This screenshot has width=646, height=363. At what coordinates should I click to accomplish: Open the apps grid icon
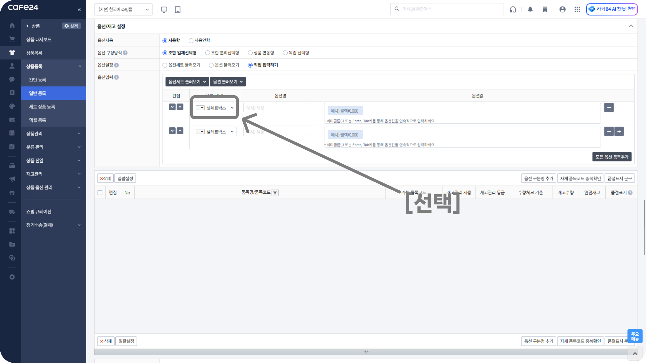click(x=577, y=9)
